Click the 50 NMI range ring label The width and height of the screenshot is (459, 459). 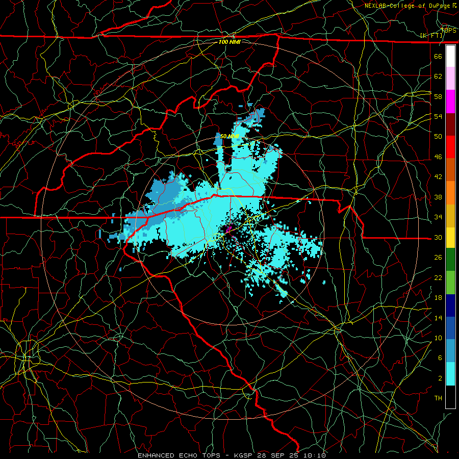coord(229,136)
